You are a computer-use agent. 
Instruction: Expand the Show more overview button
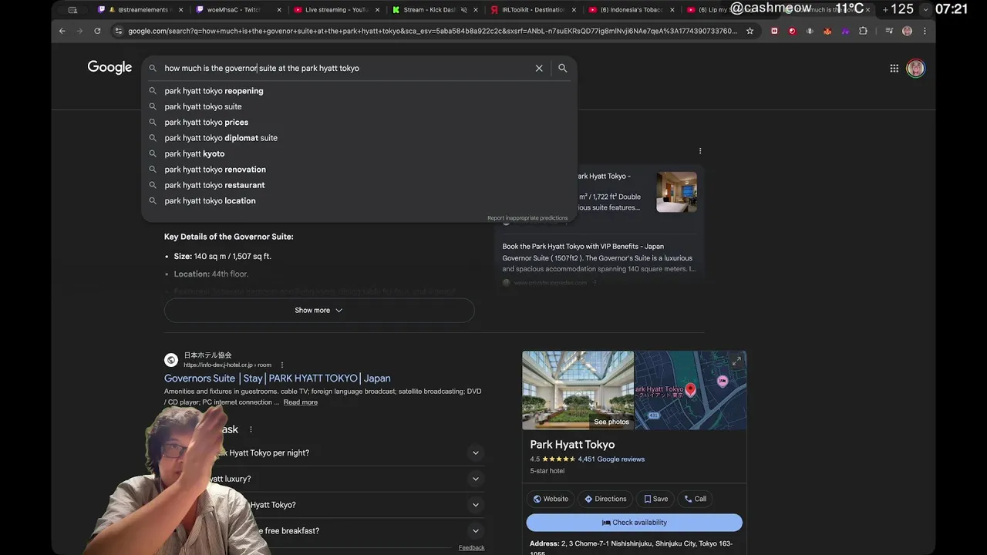point(319,310)
